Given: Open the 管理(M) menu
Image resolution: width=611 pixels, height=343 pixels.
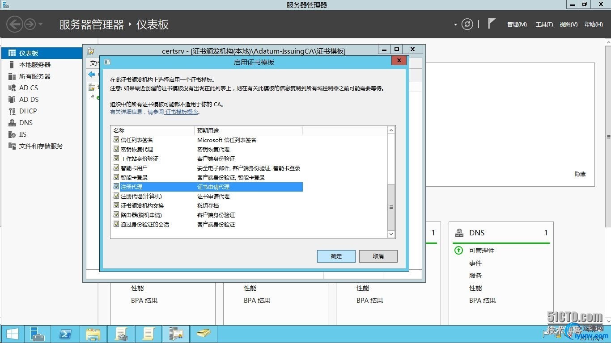Looking at the screenshot, I should coord(517,25).
